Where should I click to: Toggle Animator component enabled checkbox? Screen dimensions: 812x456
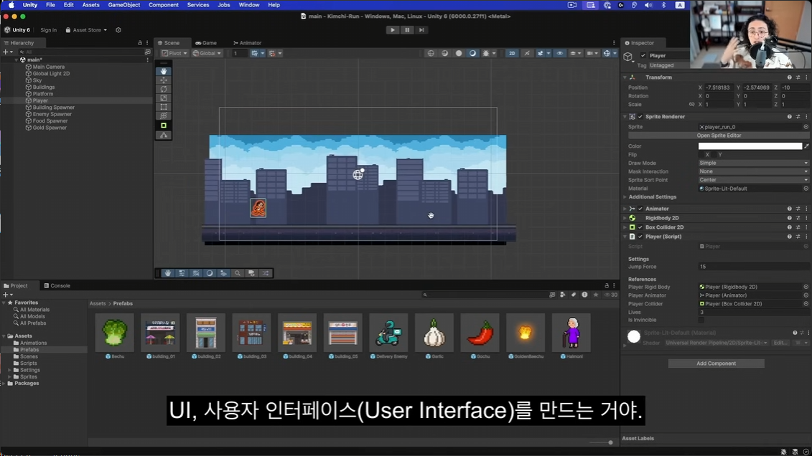click(640, 209)
